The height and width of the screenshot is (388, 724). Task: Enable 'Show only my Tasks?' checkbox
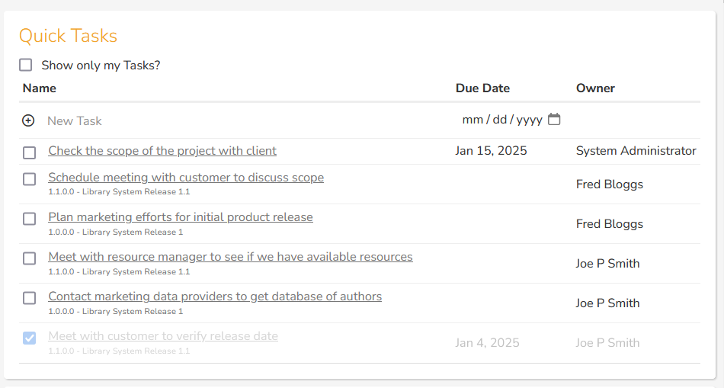click(x=26, y=66)
